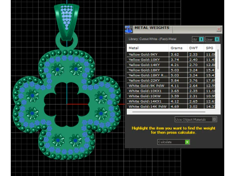Screen dimensions: 235x176
Task: Select the White Gold:14KX1 row
Action: click(171, 101)
